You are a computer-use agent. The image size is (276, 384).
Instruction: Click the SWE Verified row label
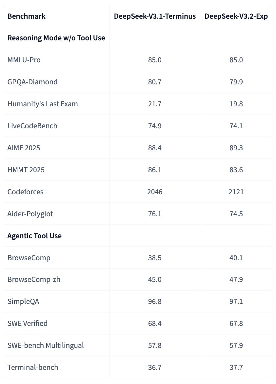click(x=28, y=324)
